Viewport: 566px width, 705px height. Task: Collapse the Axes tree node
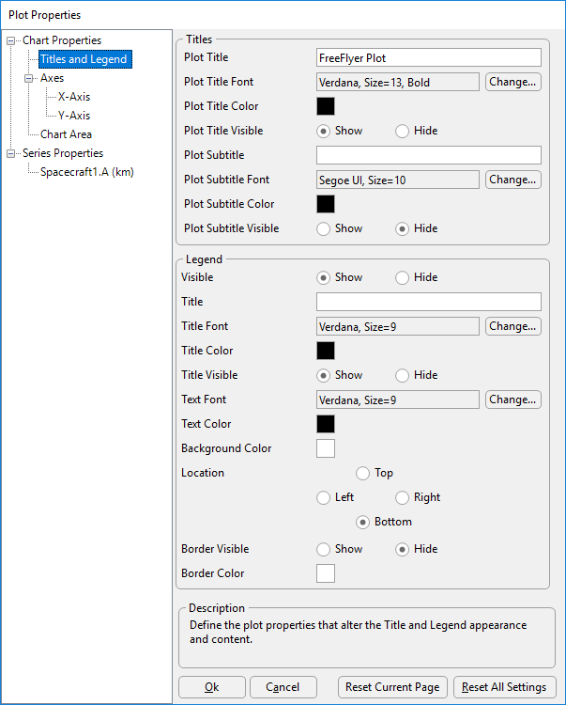pyautogui.click(x=29, y=79)
